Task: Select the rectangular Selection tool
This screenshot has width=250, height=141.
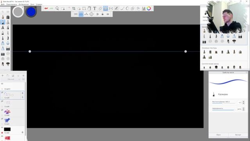Action: [x=63, y=8]
